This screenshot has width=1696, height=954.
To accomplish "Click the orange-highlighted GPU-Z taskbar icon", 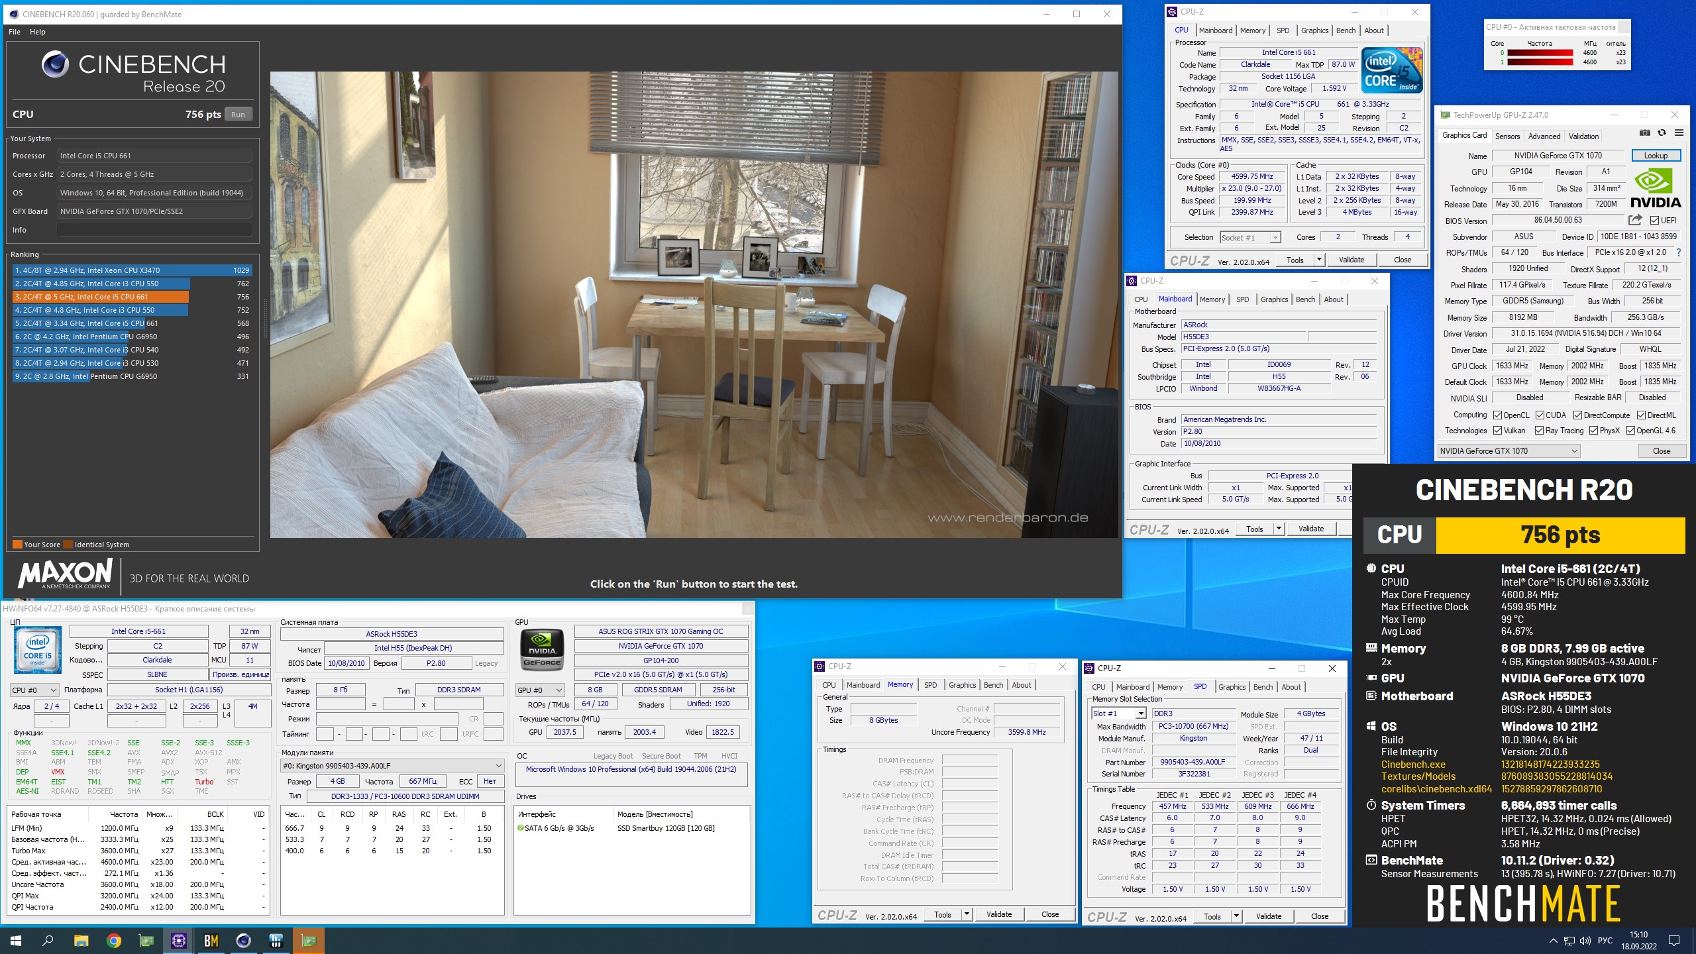I will [x=309, y=941].
